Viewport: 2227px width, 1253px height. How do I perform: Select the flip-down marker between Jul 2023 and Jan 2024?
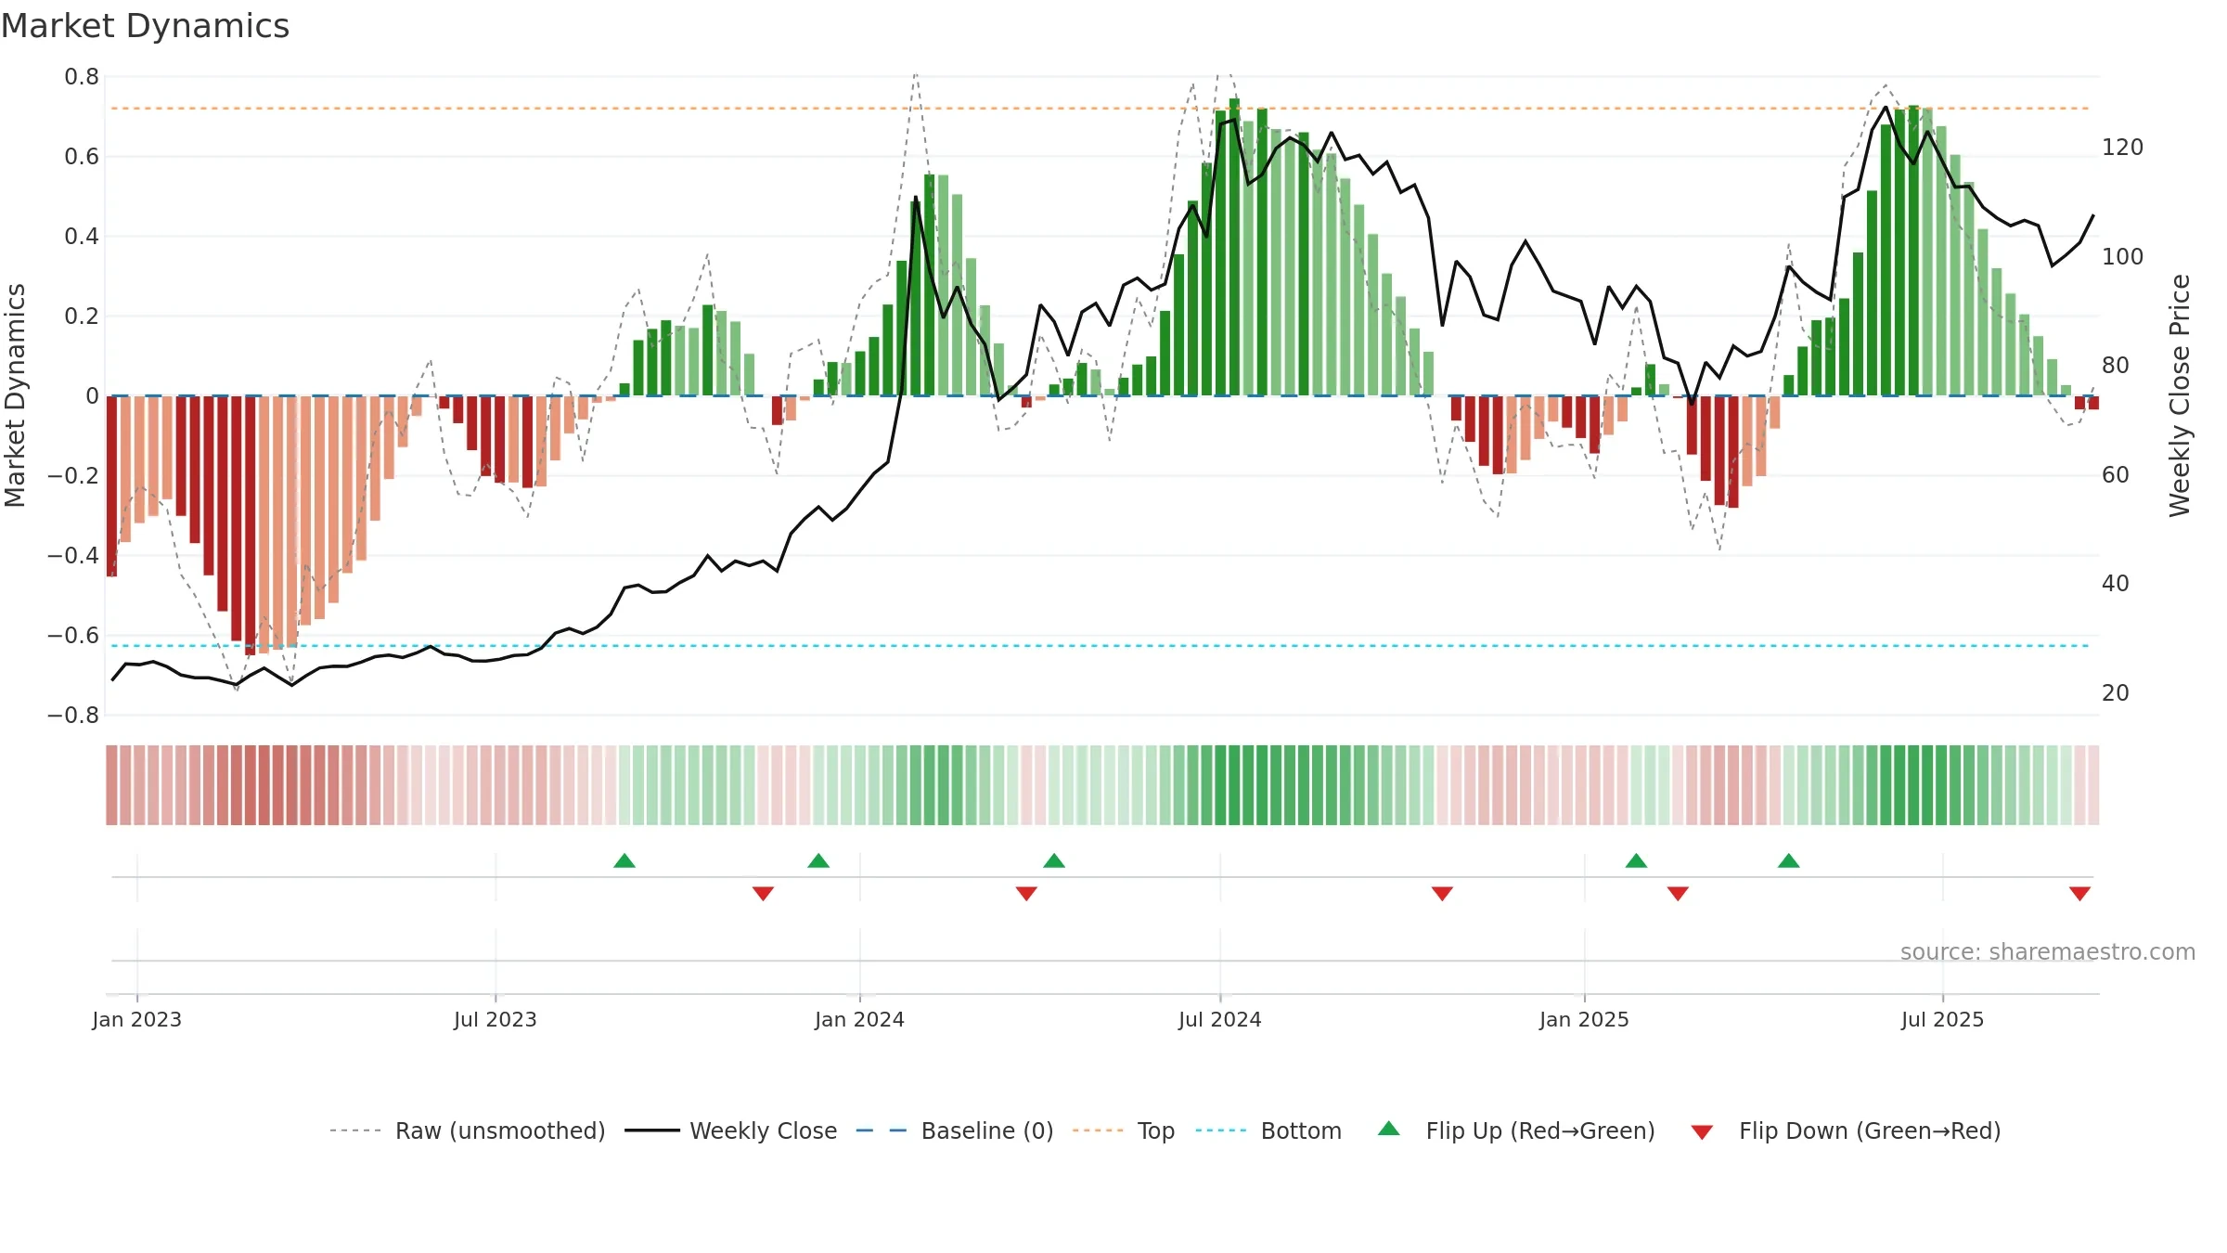(763, 894)
